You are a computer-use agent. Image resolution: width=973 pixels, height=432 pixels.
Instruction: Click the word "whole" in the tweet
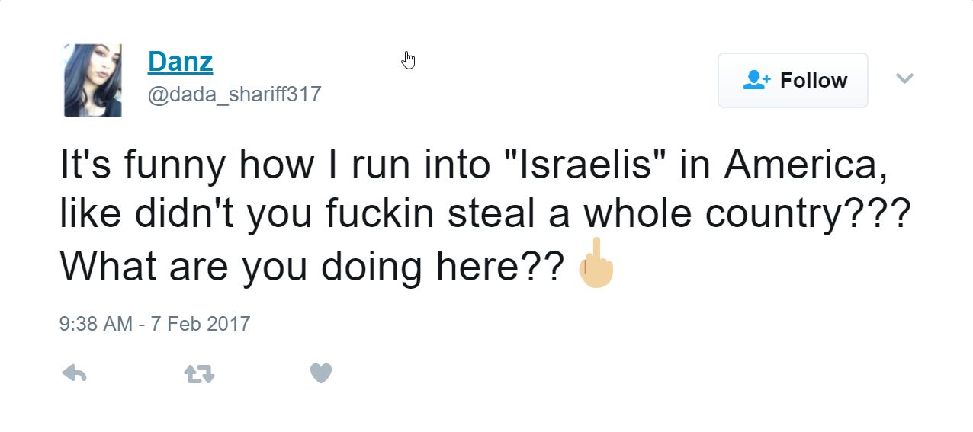[x=639, y=215]
